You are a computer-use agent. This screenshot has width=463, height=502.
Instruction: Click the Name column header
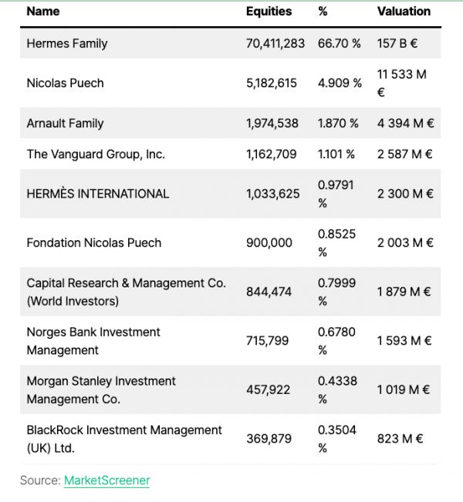[x=42, y=12]
